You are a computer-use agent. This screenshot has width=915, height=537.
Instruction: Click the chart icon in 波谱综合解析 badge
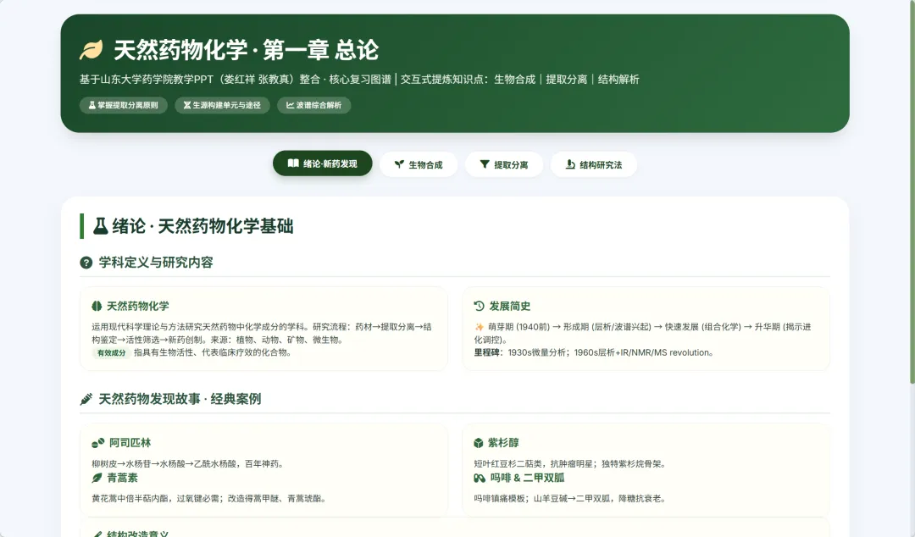pos(290,105)
